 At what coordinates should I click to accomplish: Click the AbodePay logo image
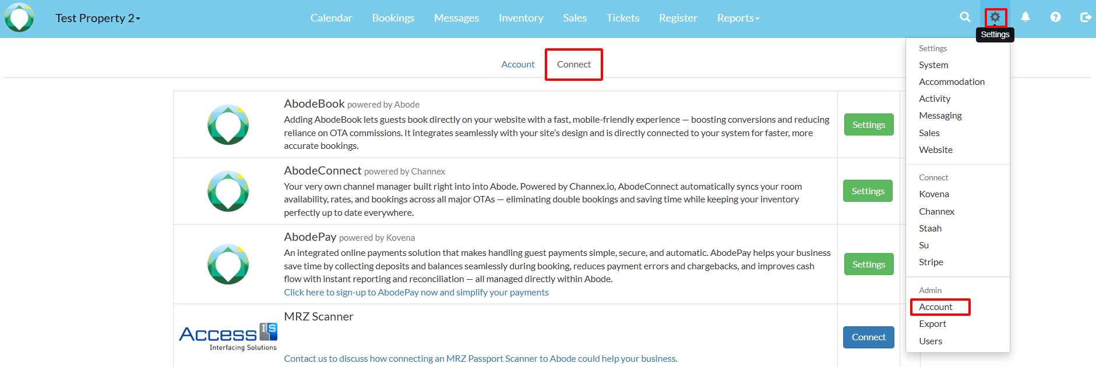[228, 264]
